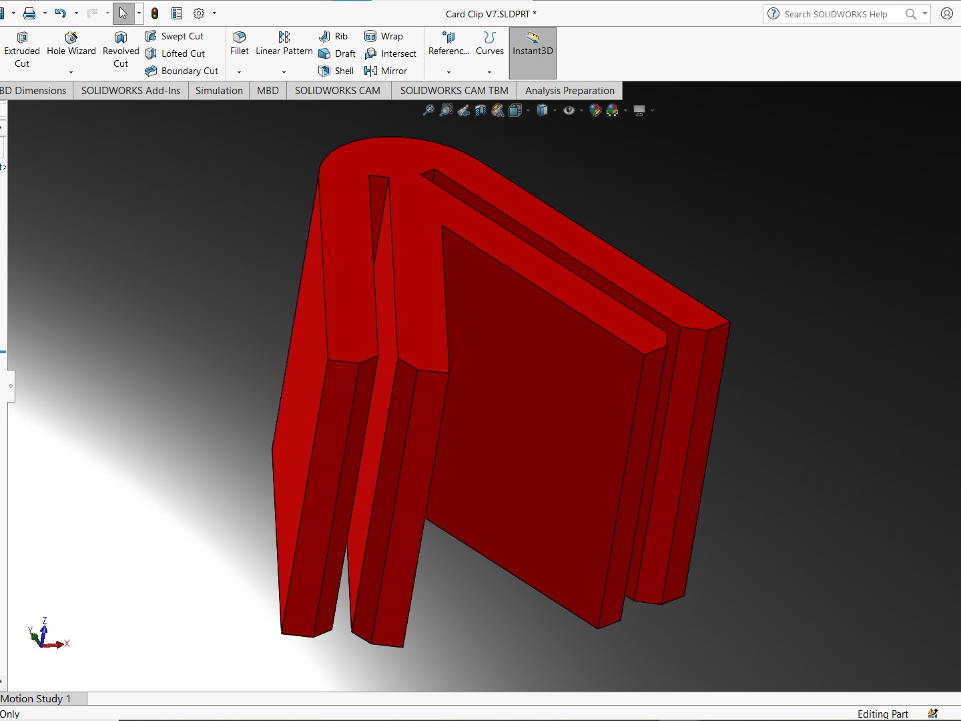Switch to the Simulation tab
Viewport: 961px width, 721px height.
pyautogui.click(x=219, y=91)
